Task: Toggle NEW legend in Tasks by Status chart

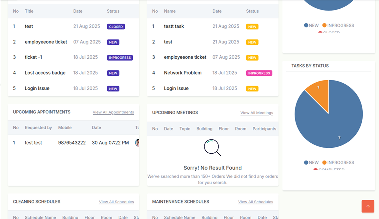Action: tap(311, 163)
